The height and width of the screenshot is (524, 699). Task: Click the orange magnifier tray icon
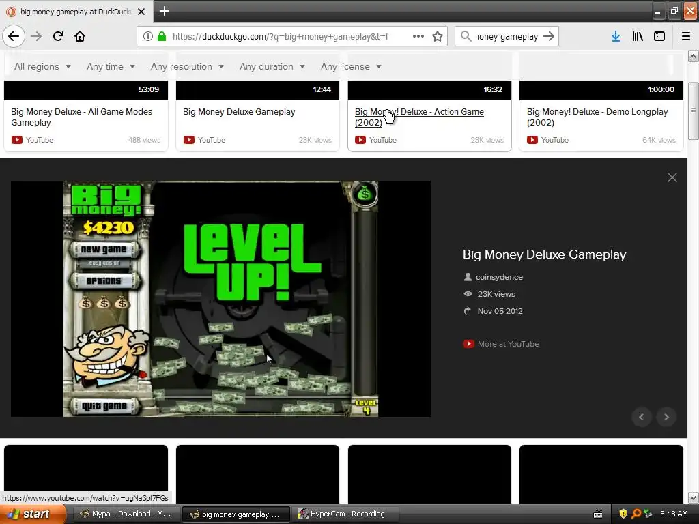(x=636, y=514)
